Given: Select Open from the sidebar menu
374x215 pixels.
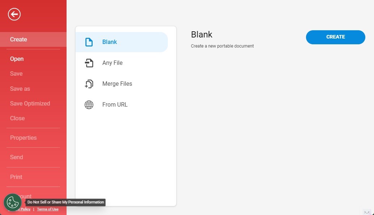Looking at the screenshot, I should tap(17, 59).
